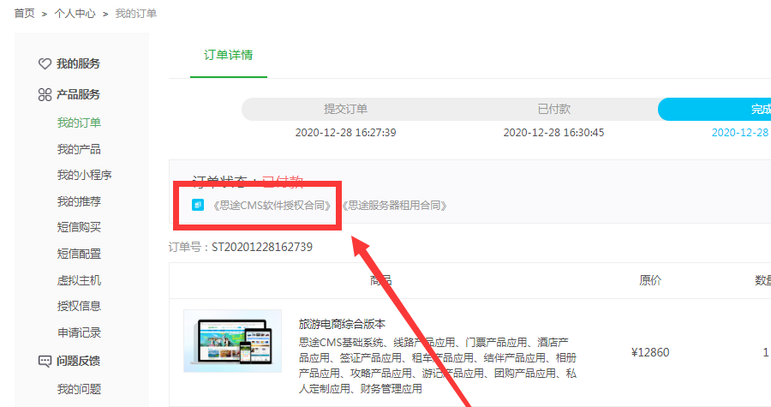This screenshot has height=407, width=771.
Task: Select 我的订单 in sidebar
Action: click(x=79, y=123)
